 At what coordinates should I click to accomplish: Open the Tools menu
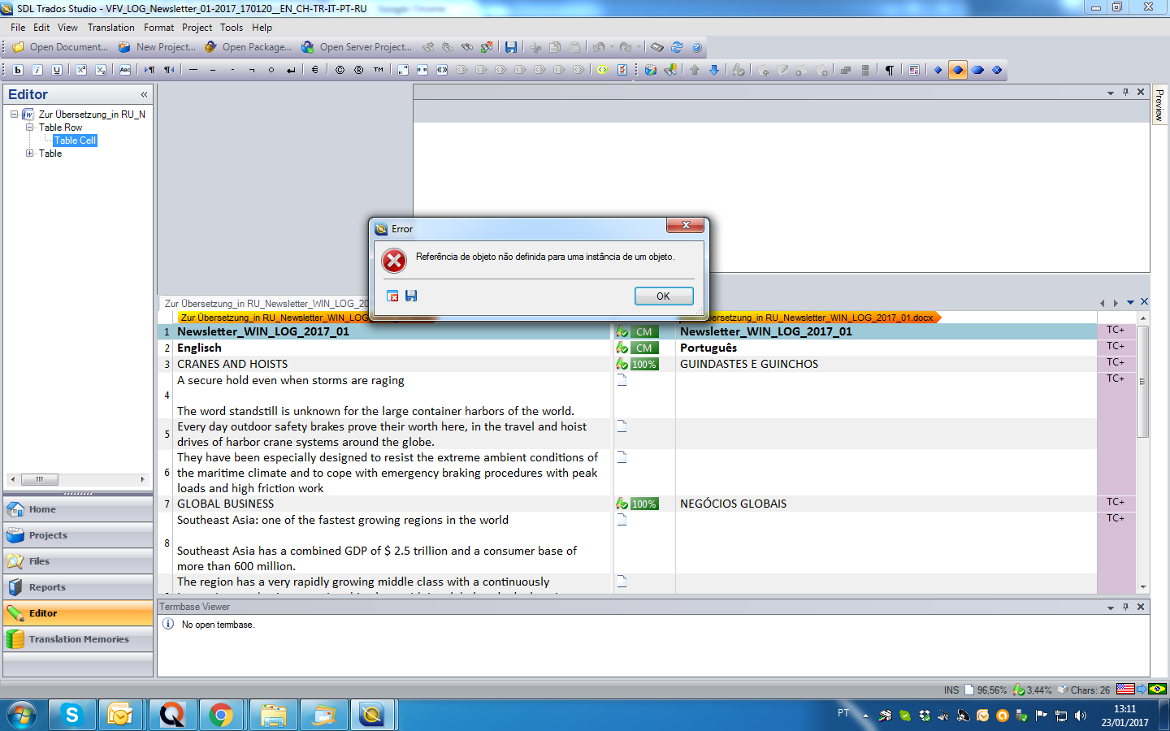pos(232,27)
